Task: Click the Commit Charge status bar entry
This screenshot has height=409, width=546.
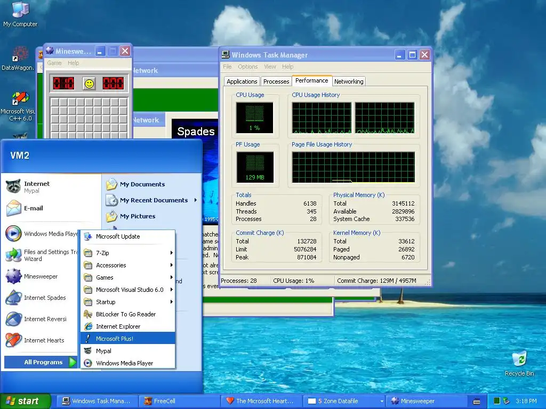Action: point(376,281)
